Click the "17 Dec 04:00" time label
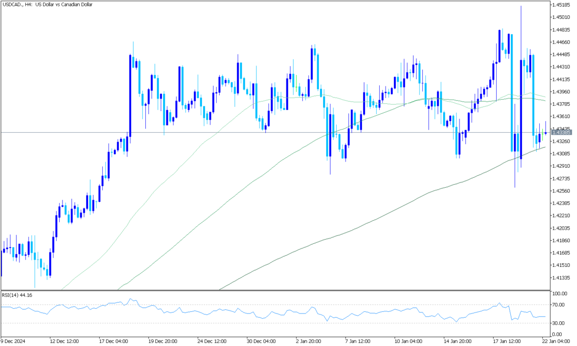Viewport: 577px width, 346px height. [114, 341]
